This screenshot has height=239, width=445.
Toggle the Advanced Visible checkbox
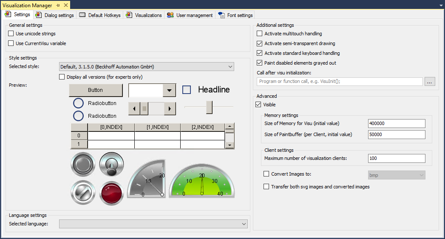coord(258,105)
